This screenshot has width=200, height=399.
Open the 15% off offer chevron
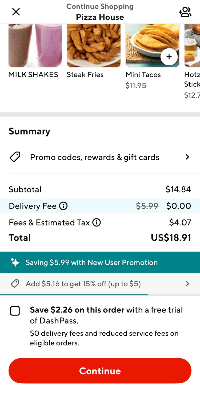(x=187, y=284)
